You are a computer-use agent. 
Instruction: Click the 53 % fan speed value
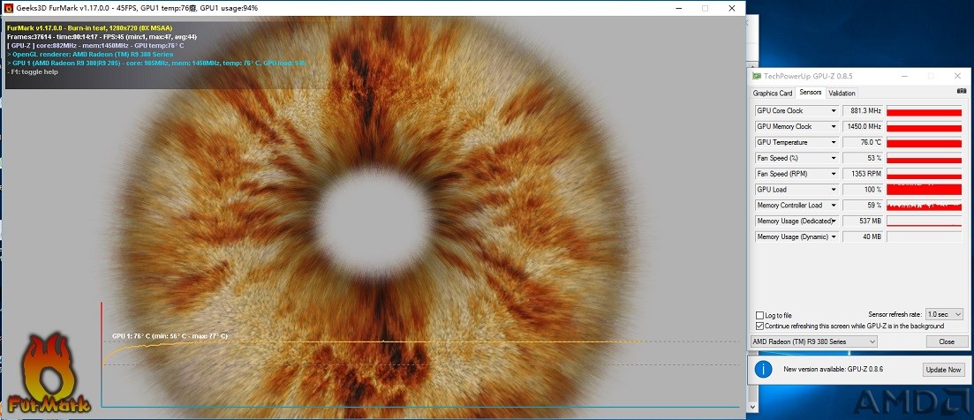pyautogui.click(x=863, y=158)
